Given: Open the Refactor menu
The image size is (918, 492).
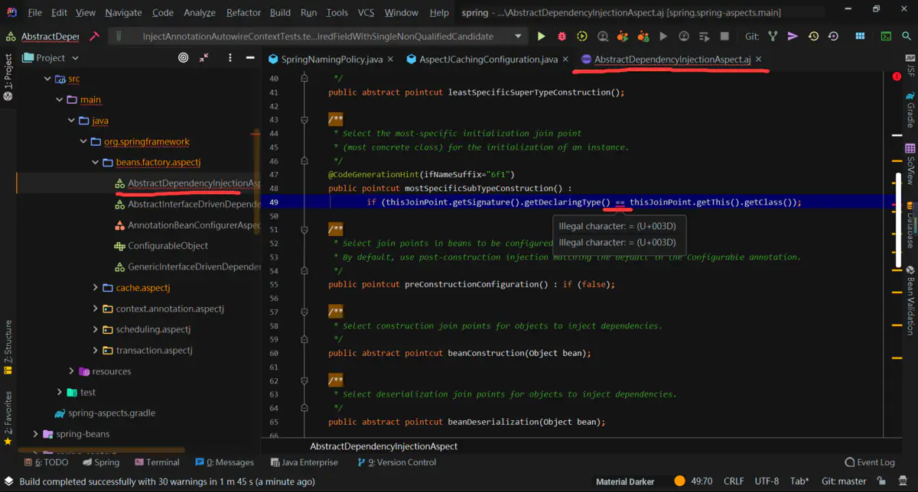Looking at the screenshot, I should (243, 12).
